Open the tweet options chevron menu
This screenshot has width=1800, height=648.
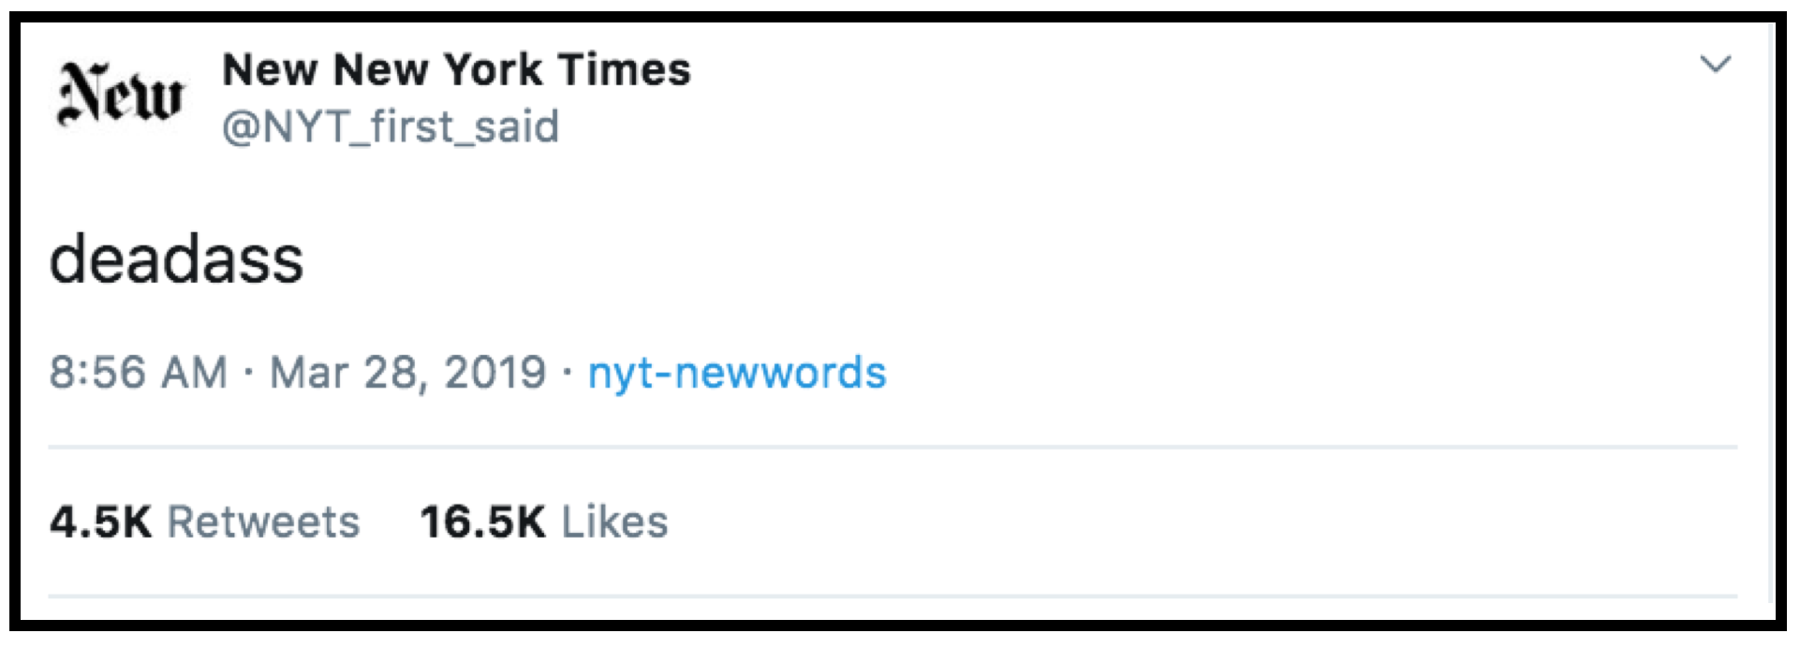coord(1715,65)
